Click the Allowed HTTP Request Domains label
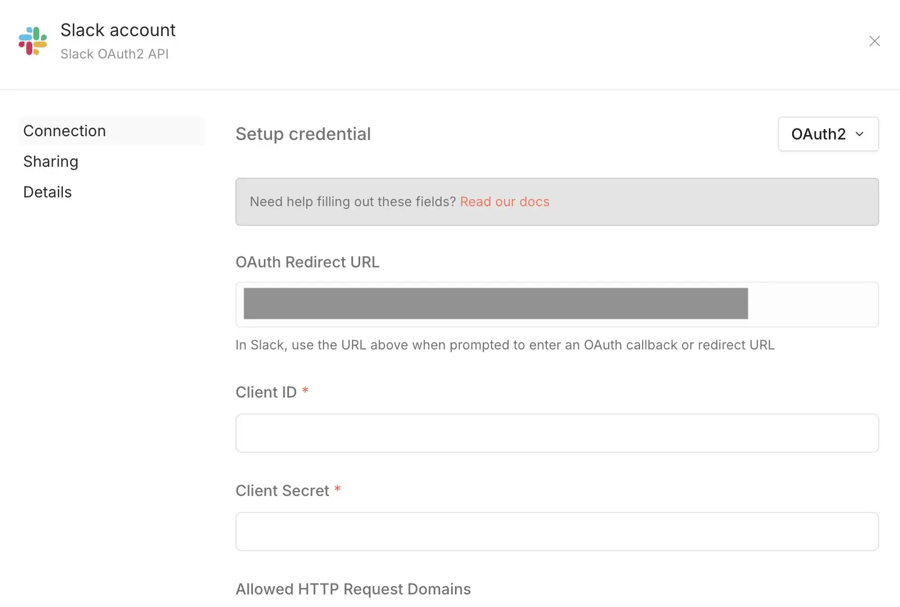 [x=353, y=590]
